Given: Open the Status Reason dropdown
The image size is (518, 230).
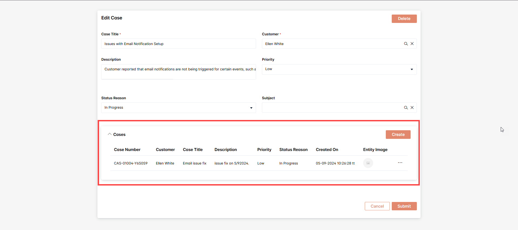Looking at the screenshot, I should [178, 108].
